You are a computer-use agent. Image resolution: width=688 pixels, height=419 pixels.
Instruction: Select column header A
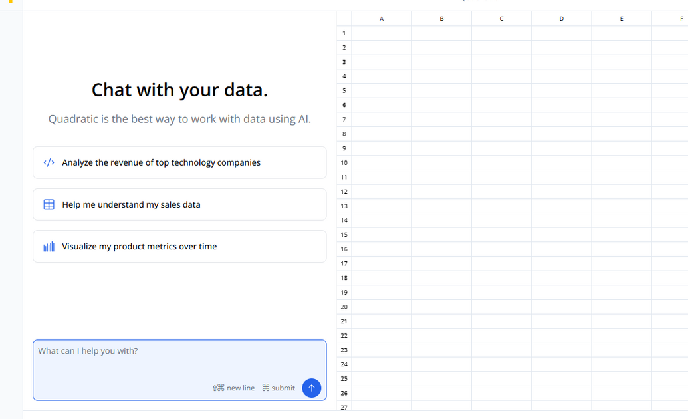(381, 18)
